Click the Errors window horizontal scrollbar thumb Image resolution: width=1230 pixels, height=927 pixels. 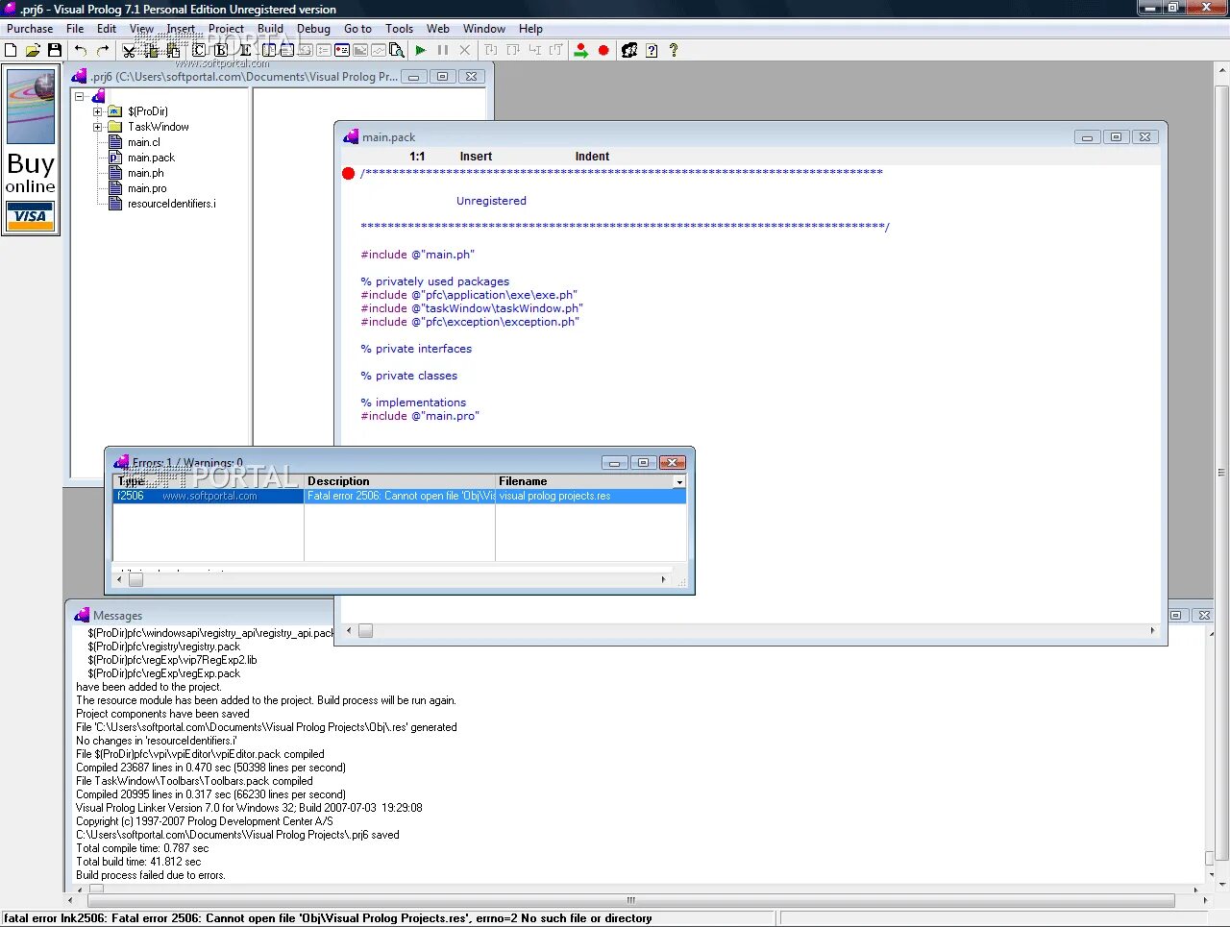(135, 579)
